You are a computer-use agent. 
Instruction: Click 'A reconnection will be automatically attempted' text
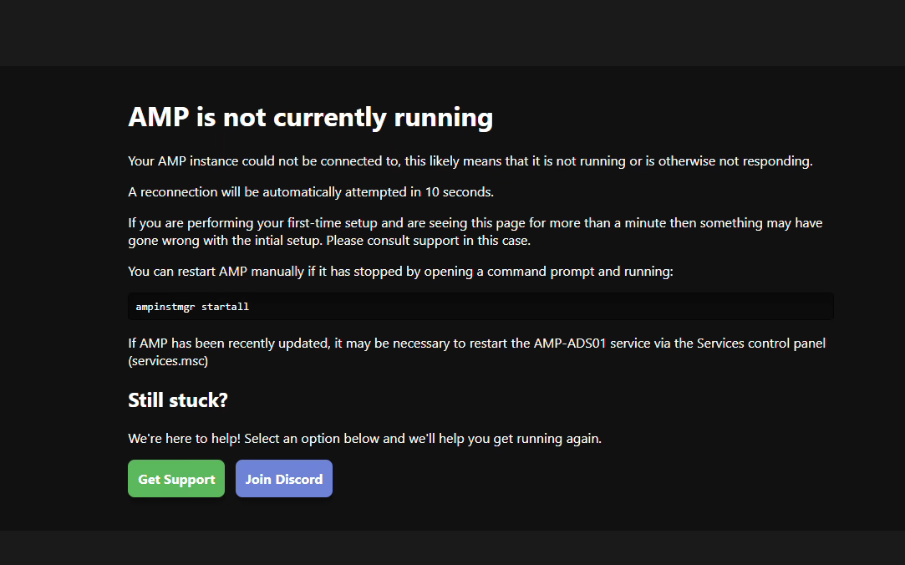tap(267, 192)
